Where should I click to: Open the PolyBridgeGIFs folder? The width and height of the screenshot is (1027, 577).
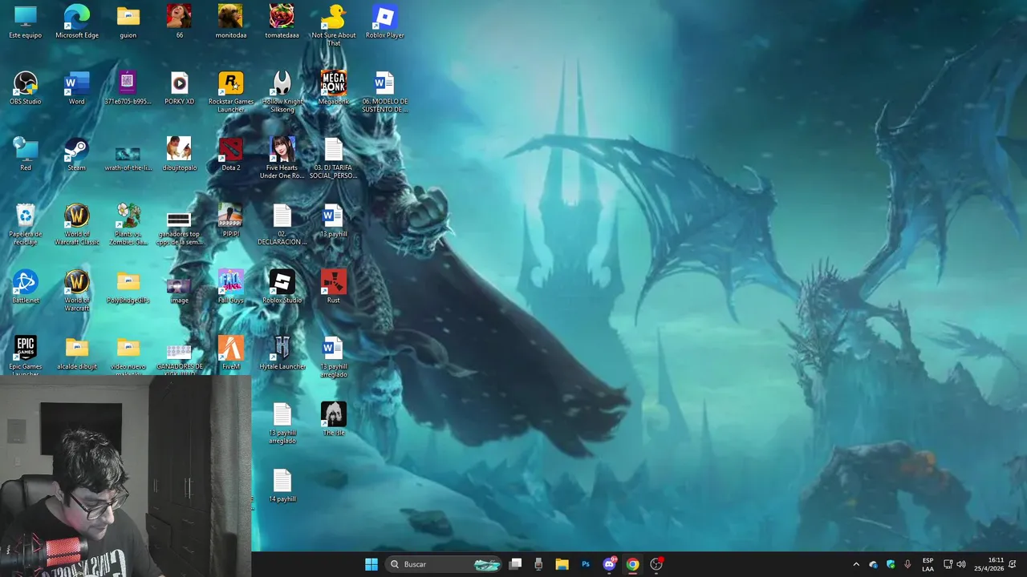pos(128,287)
